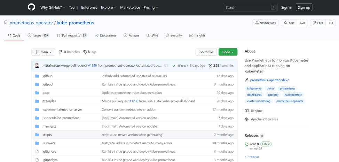
Task: Expand the commit message ellipsis button
Action: pos(166,66)
